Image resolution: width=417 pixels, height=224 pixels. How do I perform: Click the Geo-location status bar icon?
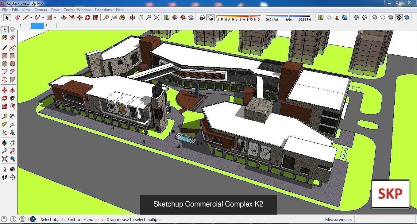(x=4, y=219)
